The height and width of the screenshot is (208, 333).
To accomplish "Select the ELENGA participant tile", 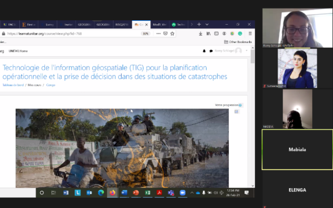I will point(297,190).
